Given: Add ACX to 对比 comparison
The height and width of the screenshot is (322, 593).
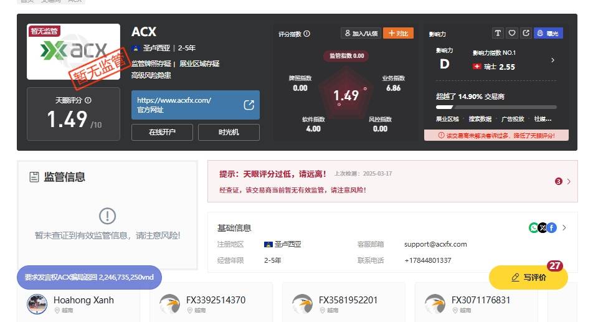Looking at the screenshot, I should [398, 33].
